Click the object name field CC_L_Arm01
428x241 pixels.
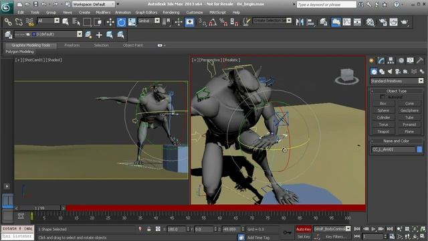[x=393, y=149]
